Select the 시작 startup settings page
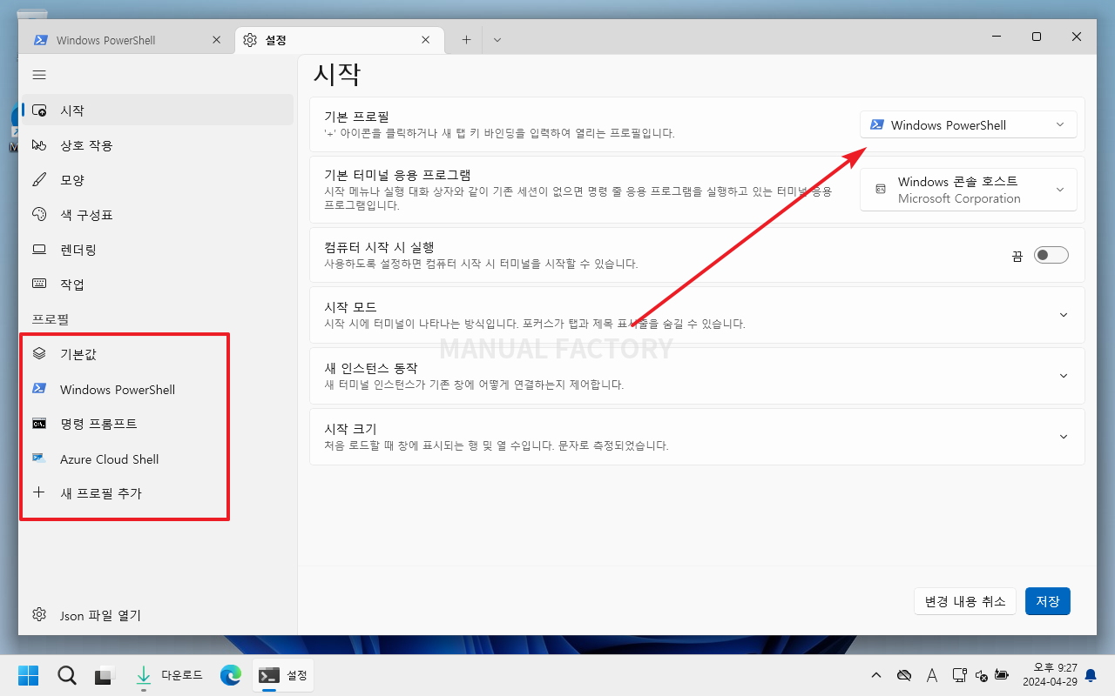Viewport: 1115px width, 696px height. tap(158, 110)
